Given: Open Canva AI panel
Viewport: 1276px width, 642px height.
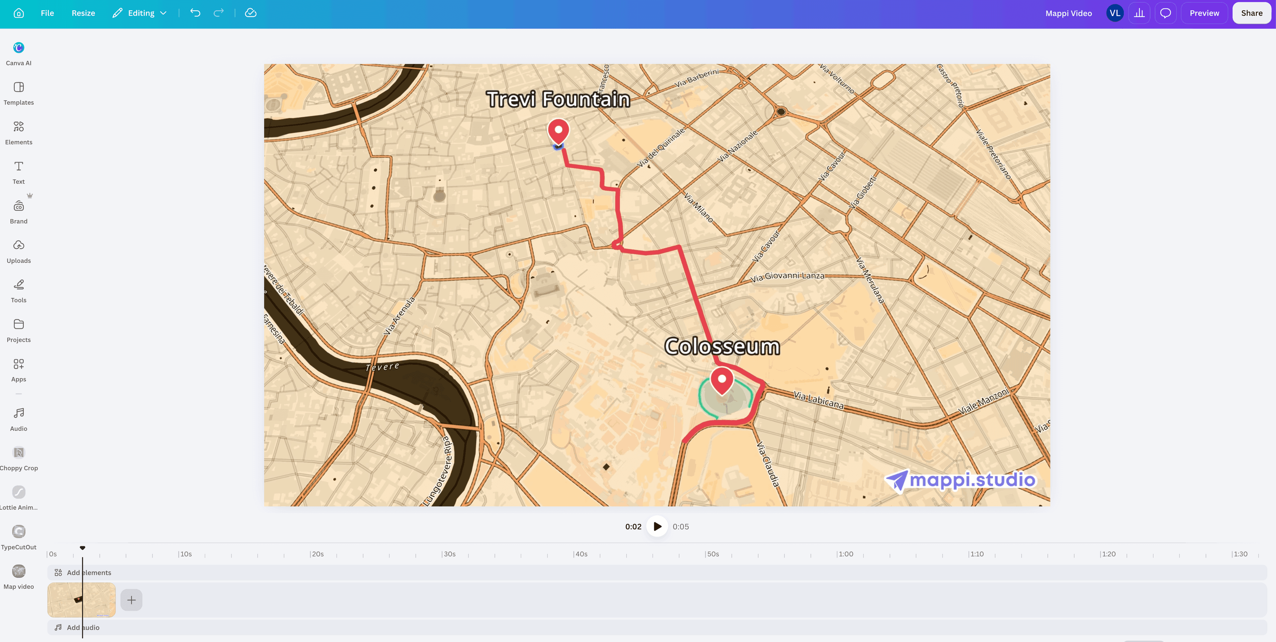Looking at the screenshot, I should coord(19,54).
